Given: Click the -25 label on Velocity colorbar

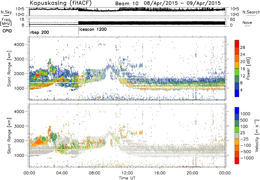Looking at the screenshot, I should [x=244, y=139].
